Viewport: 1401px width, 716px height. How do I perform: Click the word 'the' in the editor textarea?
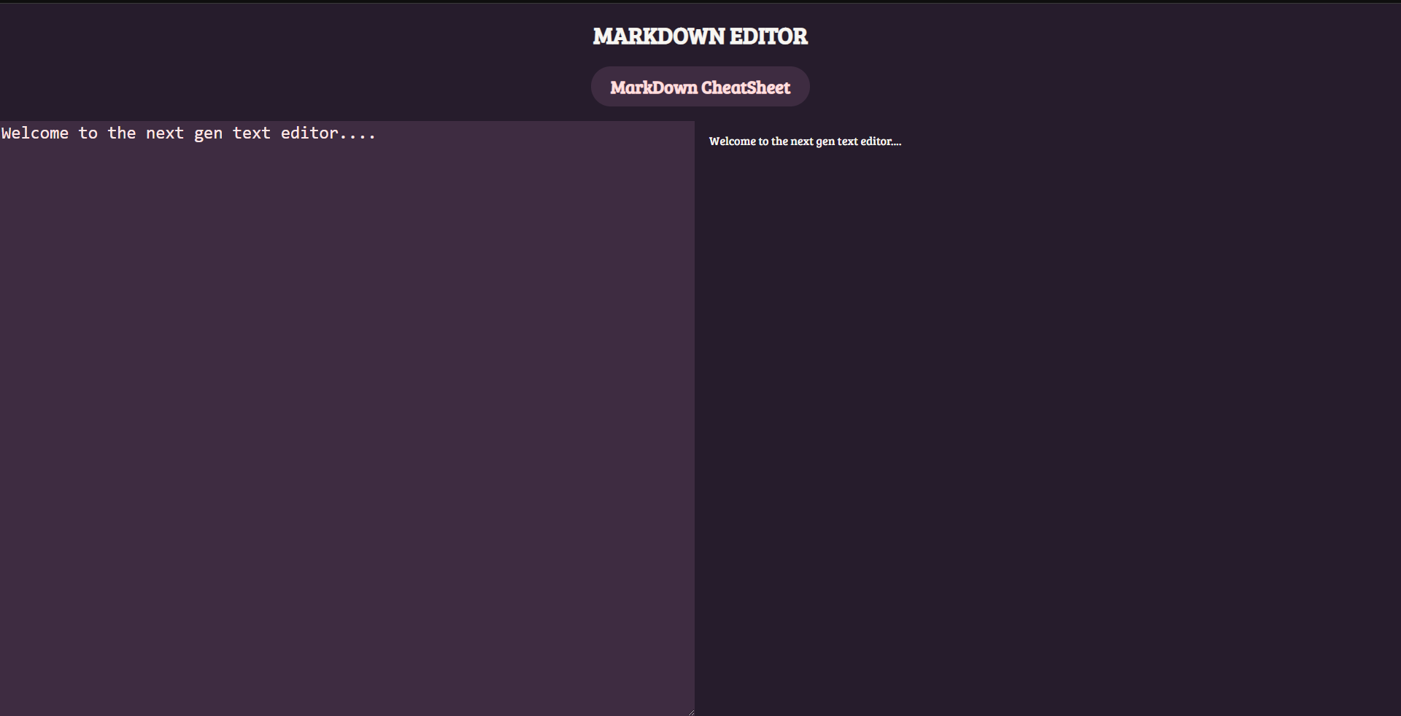tap(122, 133)
